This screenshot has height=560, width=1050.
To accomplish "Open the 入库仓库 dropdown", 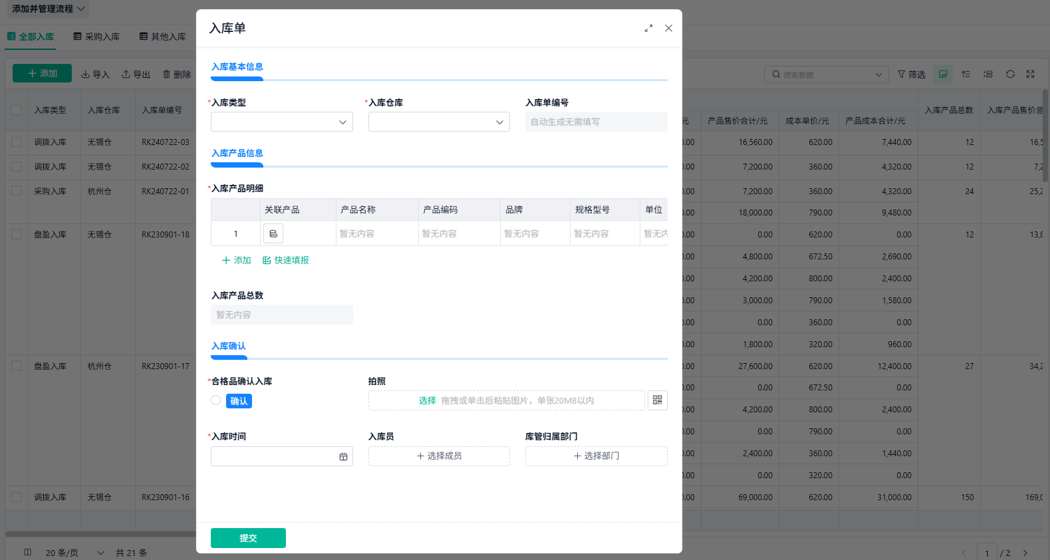I will 439,122.
